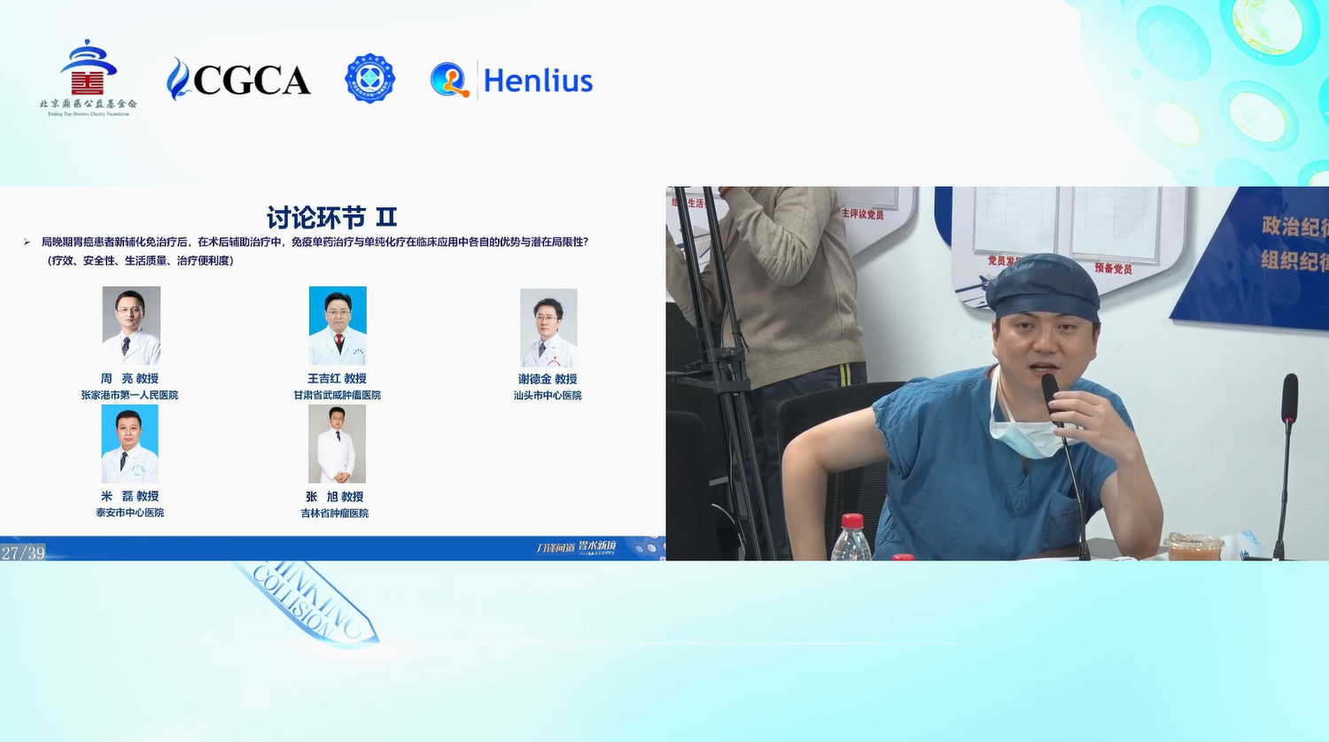Click the speaker video feed panel
This screenshot has height=742, width=1329.
tap(997, 373)
